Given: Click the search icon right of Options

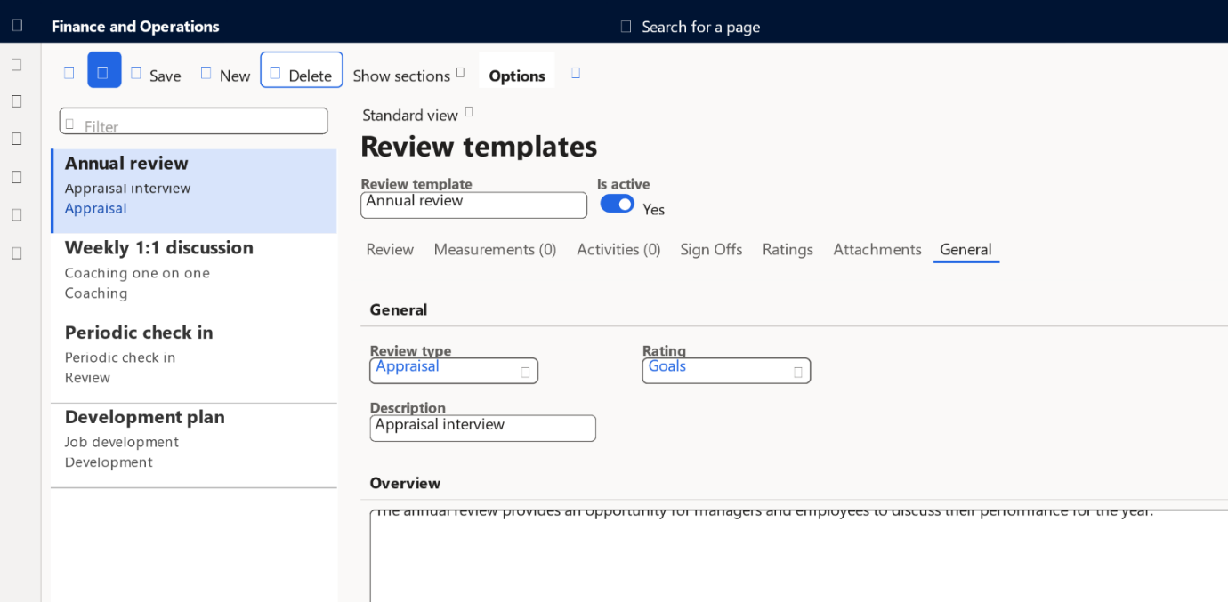Looking at the screenshot, I should tap(576, 73).
